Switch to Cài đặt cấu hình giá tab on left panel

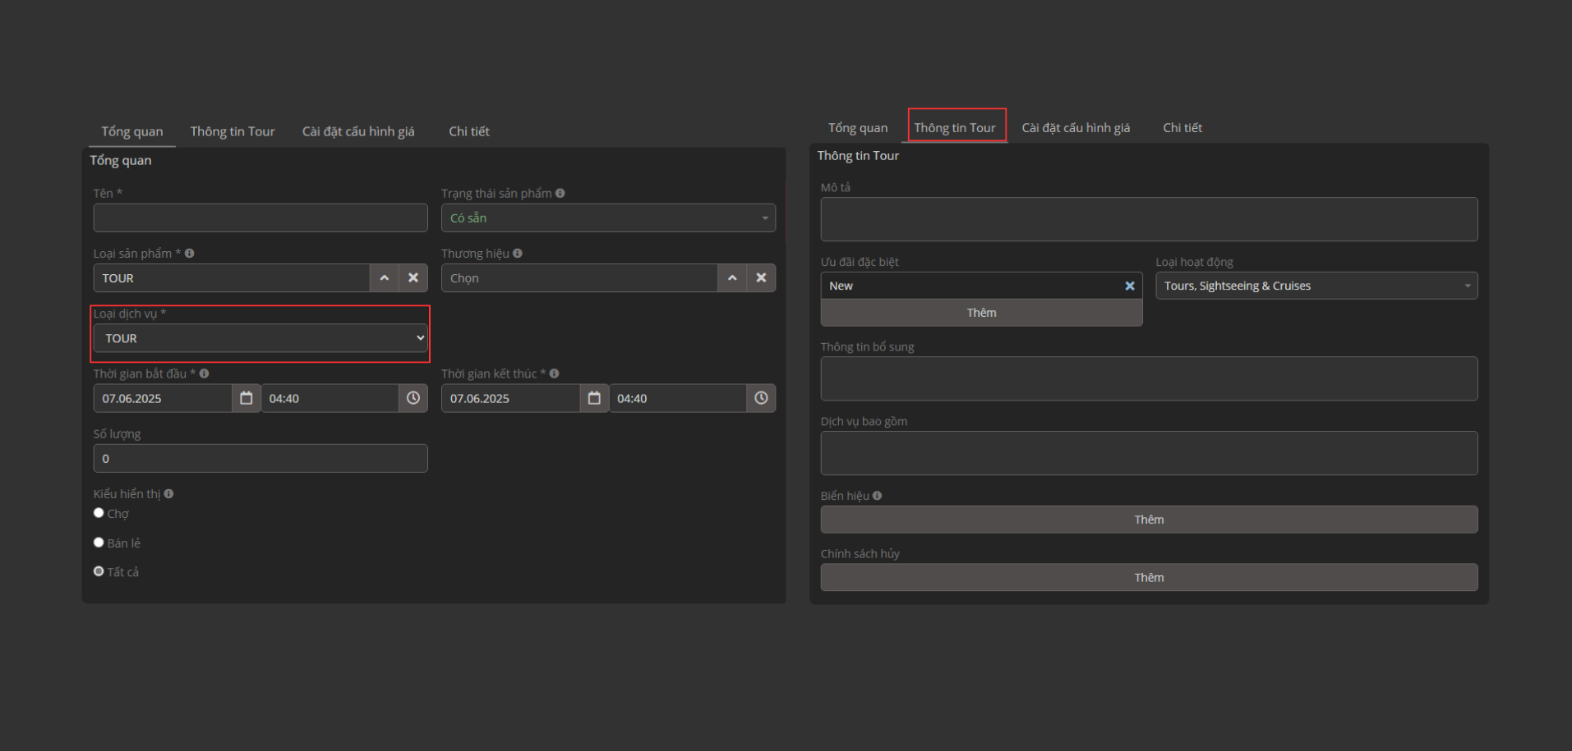(358, 131)
